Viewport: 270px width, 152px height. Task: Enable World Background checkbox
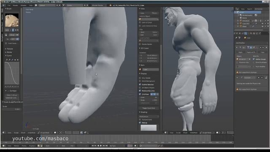pos(140,81)
